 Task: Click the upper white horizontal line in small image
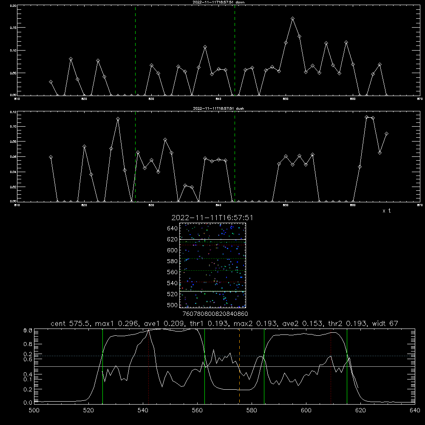pyautogui.click(x=212, y=239)
